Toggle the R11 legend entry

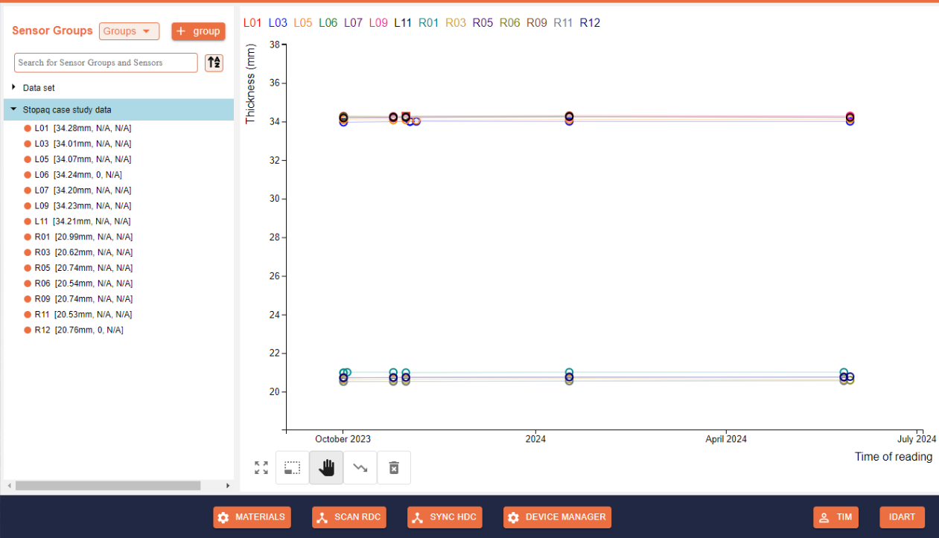(x=563, y=23)
